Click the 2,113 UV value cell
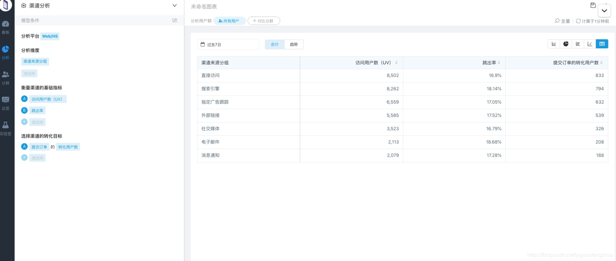This screenshot has width=616, height=261. pyautogui.click(x=351, y=142)
